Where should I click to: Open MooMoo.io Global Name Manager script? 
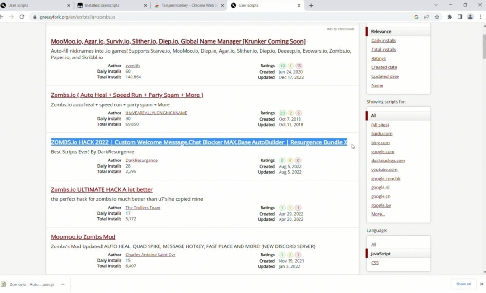(x=178, y=41)
